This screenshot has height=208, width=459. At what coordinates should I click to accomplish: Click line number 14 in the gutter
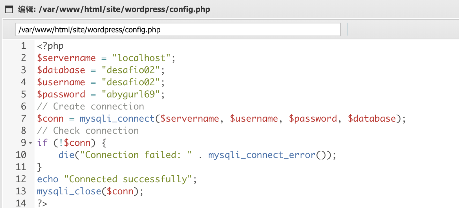pyautogui.click(x=21, y=203)
